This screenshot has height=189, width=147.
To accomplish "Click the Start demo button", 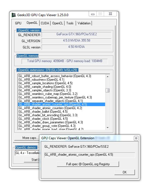I will click(31, 160).
